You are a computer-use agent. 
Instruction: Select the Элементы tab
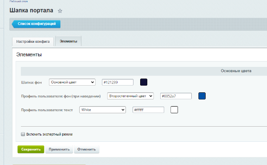tap(68, 41)
